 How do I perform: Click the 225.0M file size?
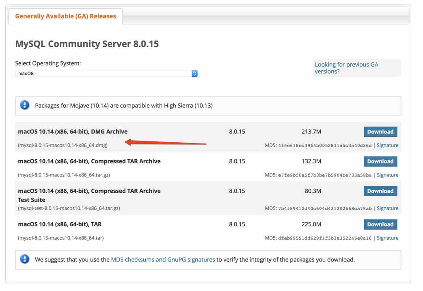(311, 224)
